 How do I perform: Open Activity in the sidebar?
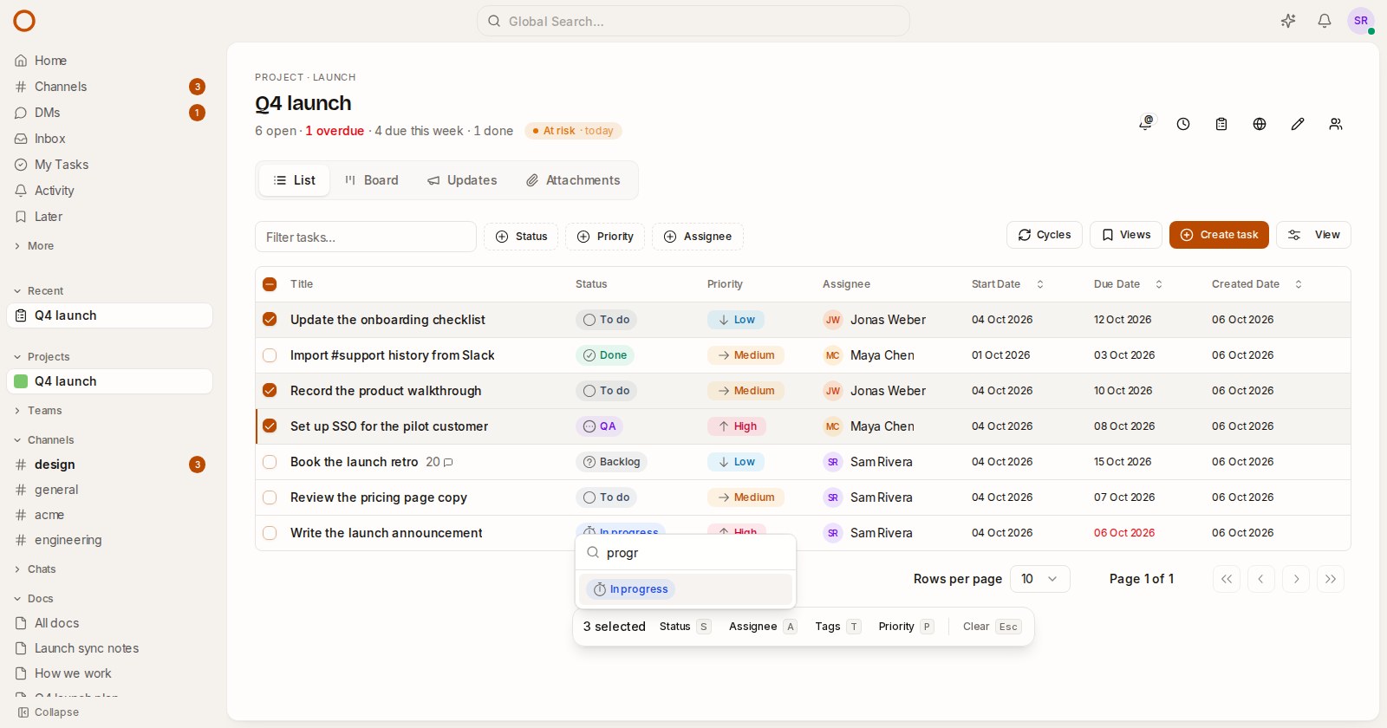(x=109, y=191)
